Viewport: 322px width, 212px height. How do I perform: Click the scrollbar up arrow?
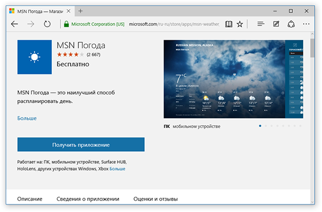click(312, 34)
